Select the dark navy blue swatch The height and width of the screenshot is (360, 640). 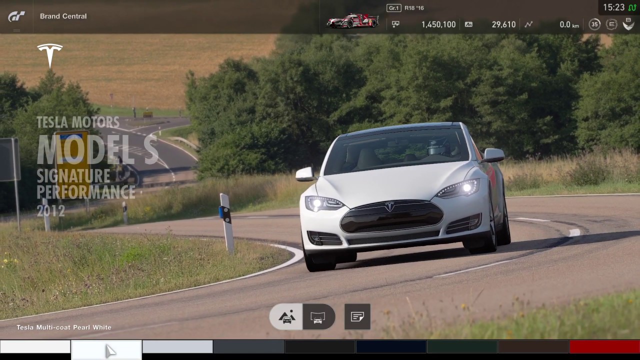[391, 346]
